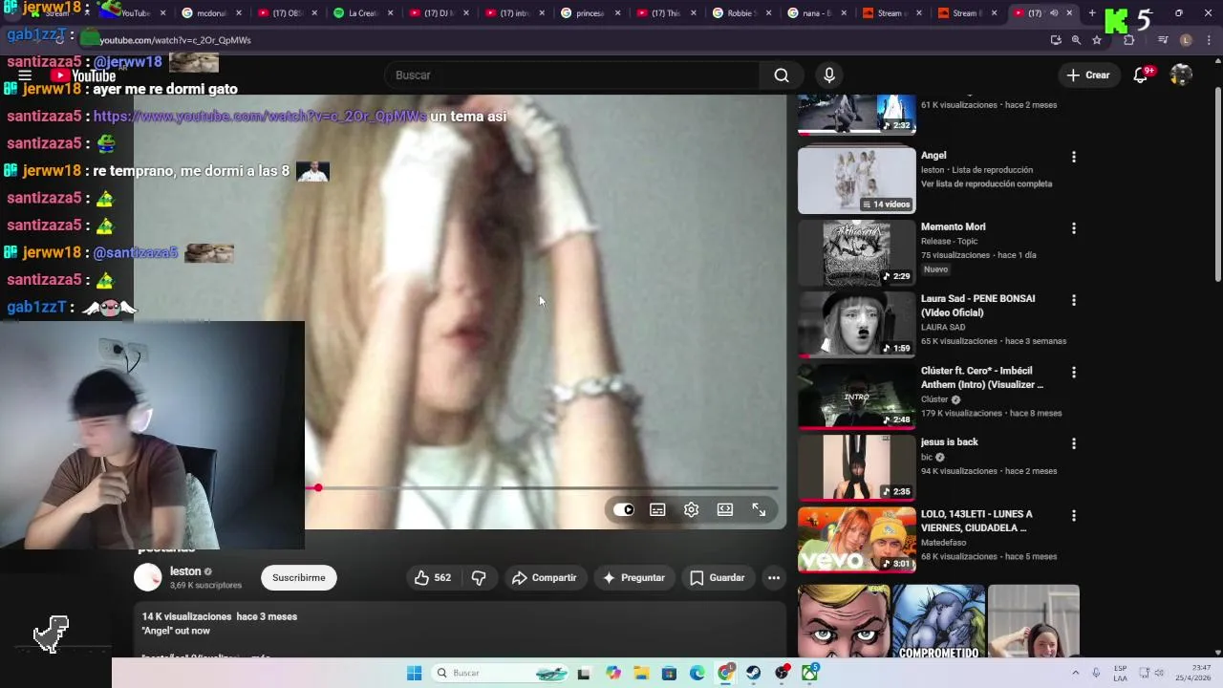Viewport: 1223px width, 688px height.
Task: Open the video player settings gear
Action: click(691, 509)
